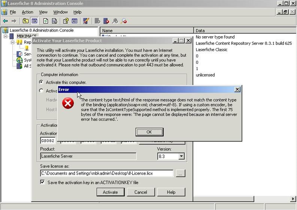The image size is (297, 210).
Task: Click the Services checkmark icon in tree
Action: click(x=19, y=54)
